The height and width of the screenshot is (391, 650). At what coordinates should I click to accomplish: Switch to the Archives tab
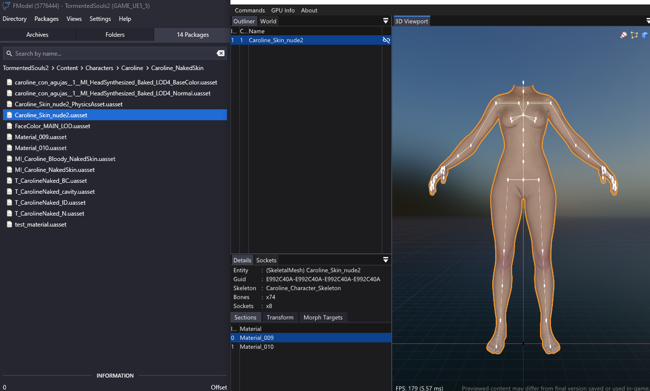point(37,35)
